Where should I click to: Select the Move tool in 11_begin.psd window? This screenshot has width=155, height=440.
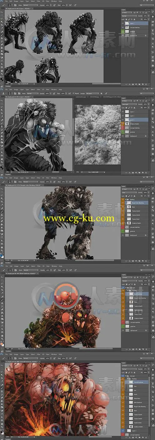click(2, 365)
